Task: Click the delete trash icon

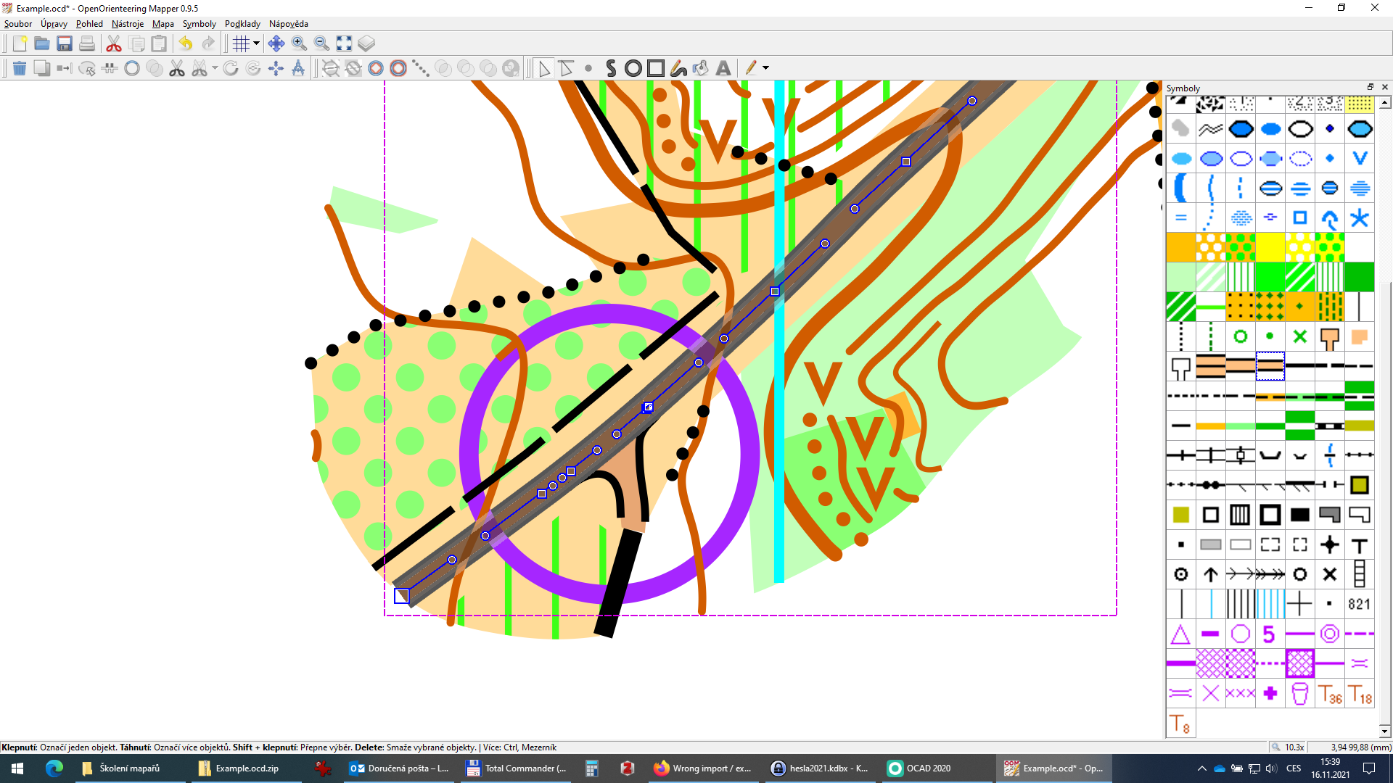Action: [20, 68]
